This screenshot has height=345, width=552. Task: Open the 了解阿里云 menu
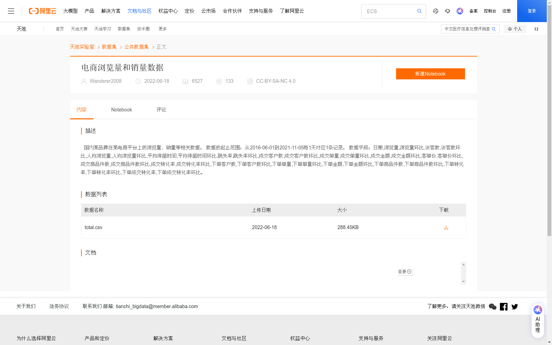292,11
